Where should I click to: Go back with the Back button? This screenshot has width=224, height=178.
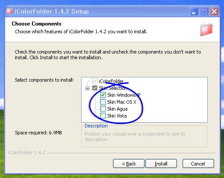129,164
